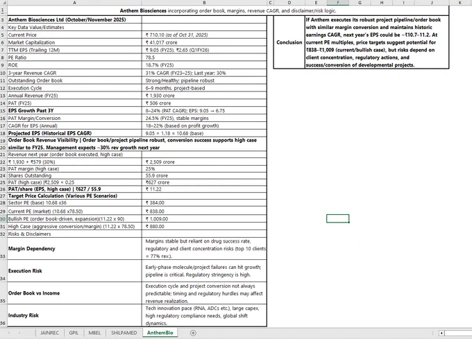Click the 'Order Book vs Income' cell
The width and height of the screenshot is (472, 339).
[74, 293]
